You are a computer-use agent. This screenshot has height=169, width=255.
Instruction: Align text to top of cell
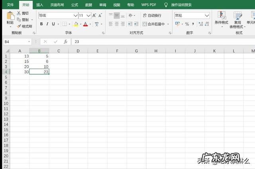point(111,15)
